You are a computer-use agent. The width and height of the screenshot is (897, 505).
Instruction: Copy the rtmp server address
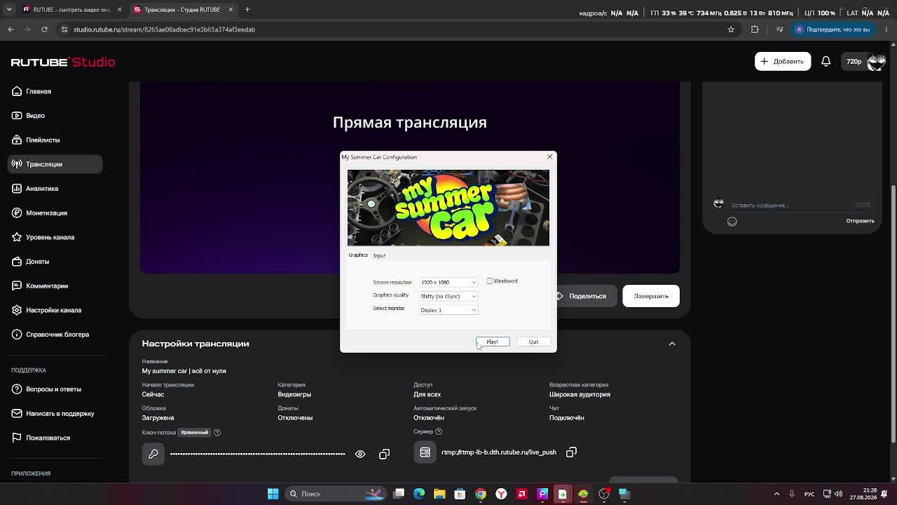pos(571,452)
